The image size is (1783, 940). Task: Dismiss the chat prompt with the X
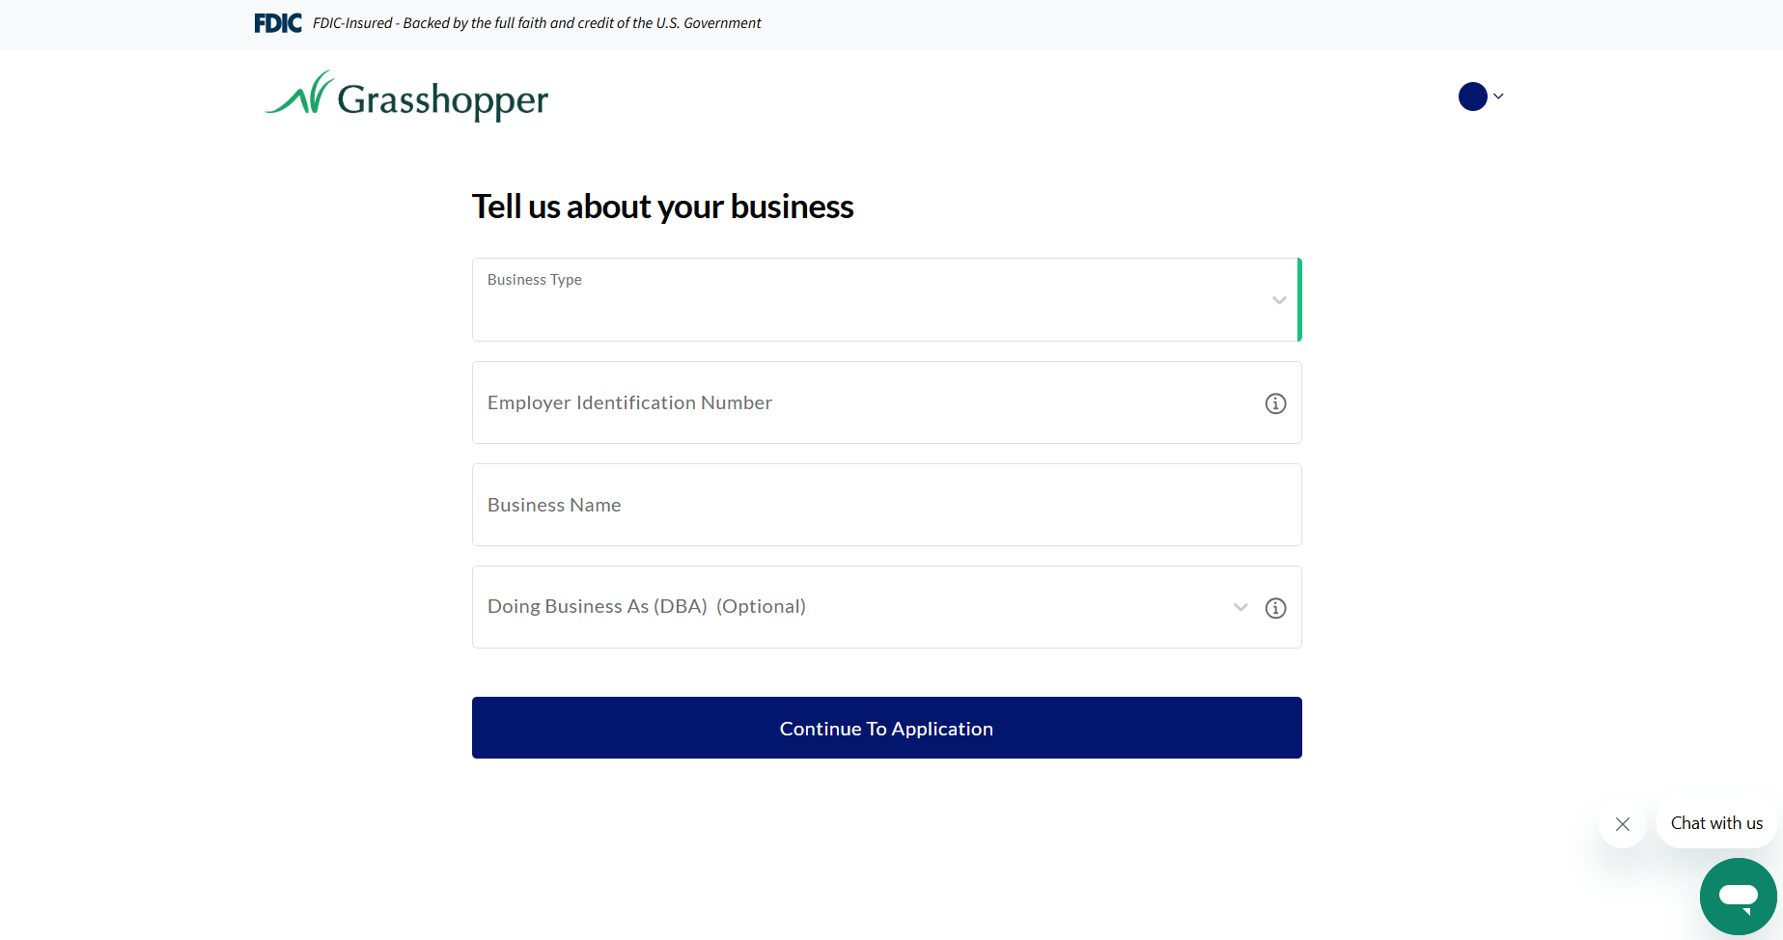tap(1623, 824)
